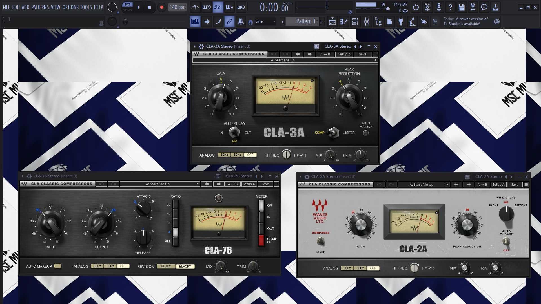Toggle the metronome icon

point(195,7)
